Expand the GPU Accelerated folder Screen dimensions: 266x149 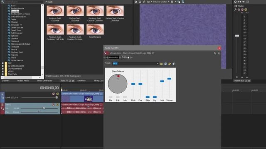pos(3,69)
